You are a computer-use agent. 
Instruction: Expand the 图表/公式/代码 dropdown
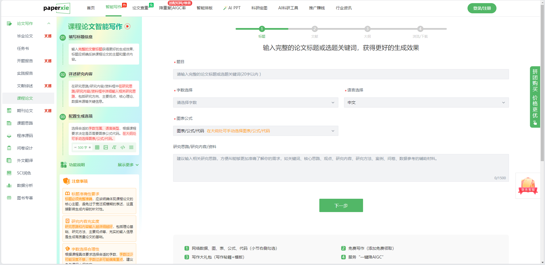coord(255,131)
